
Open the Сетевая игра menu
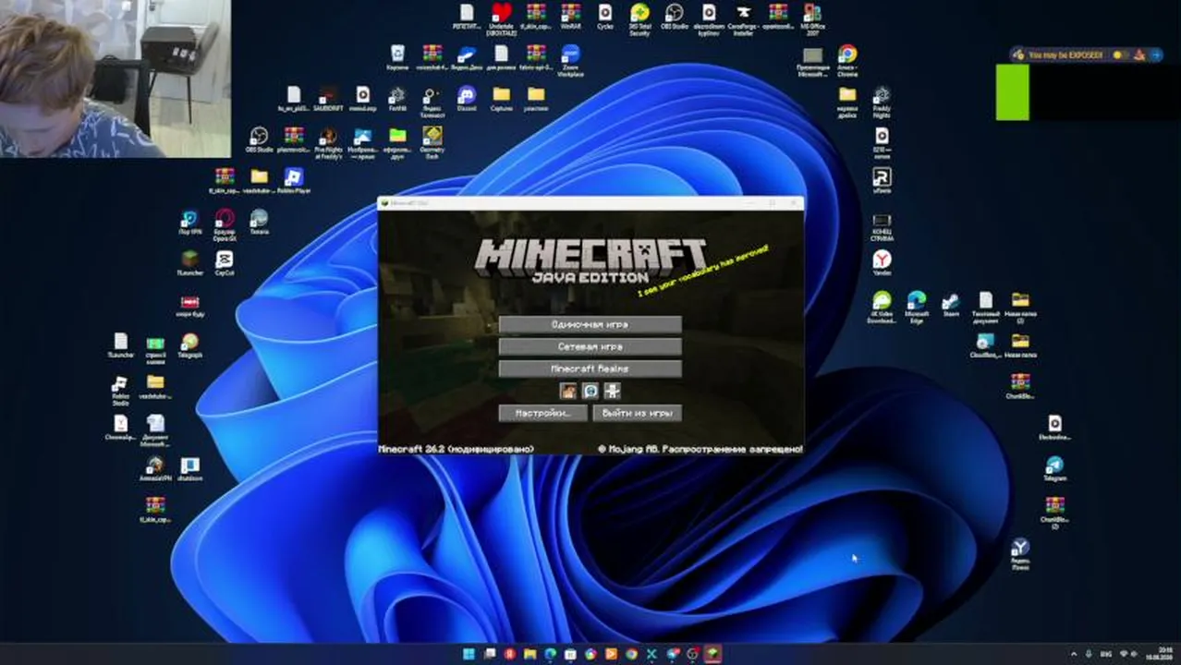tap(590, 346)
